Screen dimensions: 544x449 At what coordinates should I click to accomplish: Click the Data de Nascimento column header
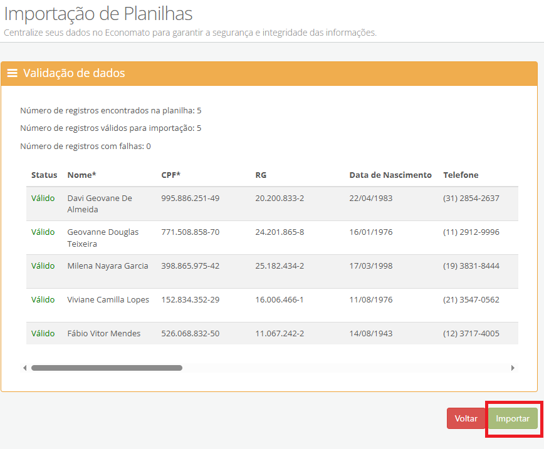(x=390, y=175)
